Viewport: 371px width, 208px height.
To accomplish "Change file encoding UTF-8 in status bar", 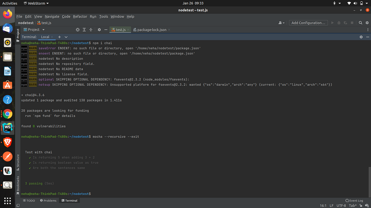I will 341,206.
